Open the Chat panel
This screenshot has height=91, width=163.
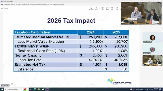[102, 8]
